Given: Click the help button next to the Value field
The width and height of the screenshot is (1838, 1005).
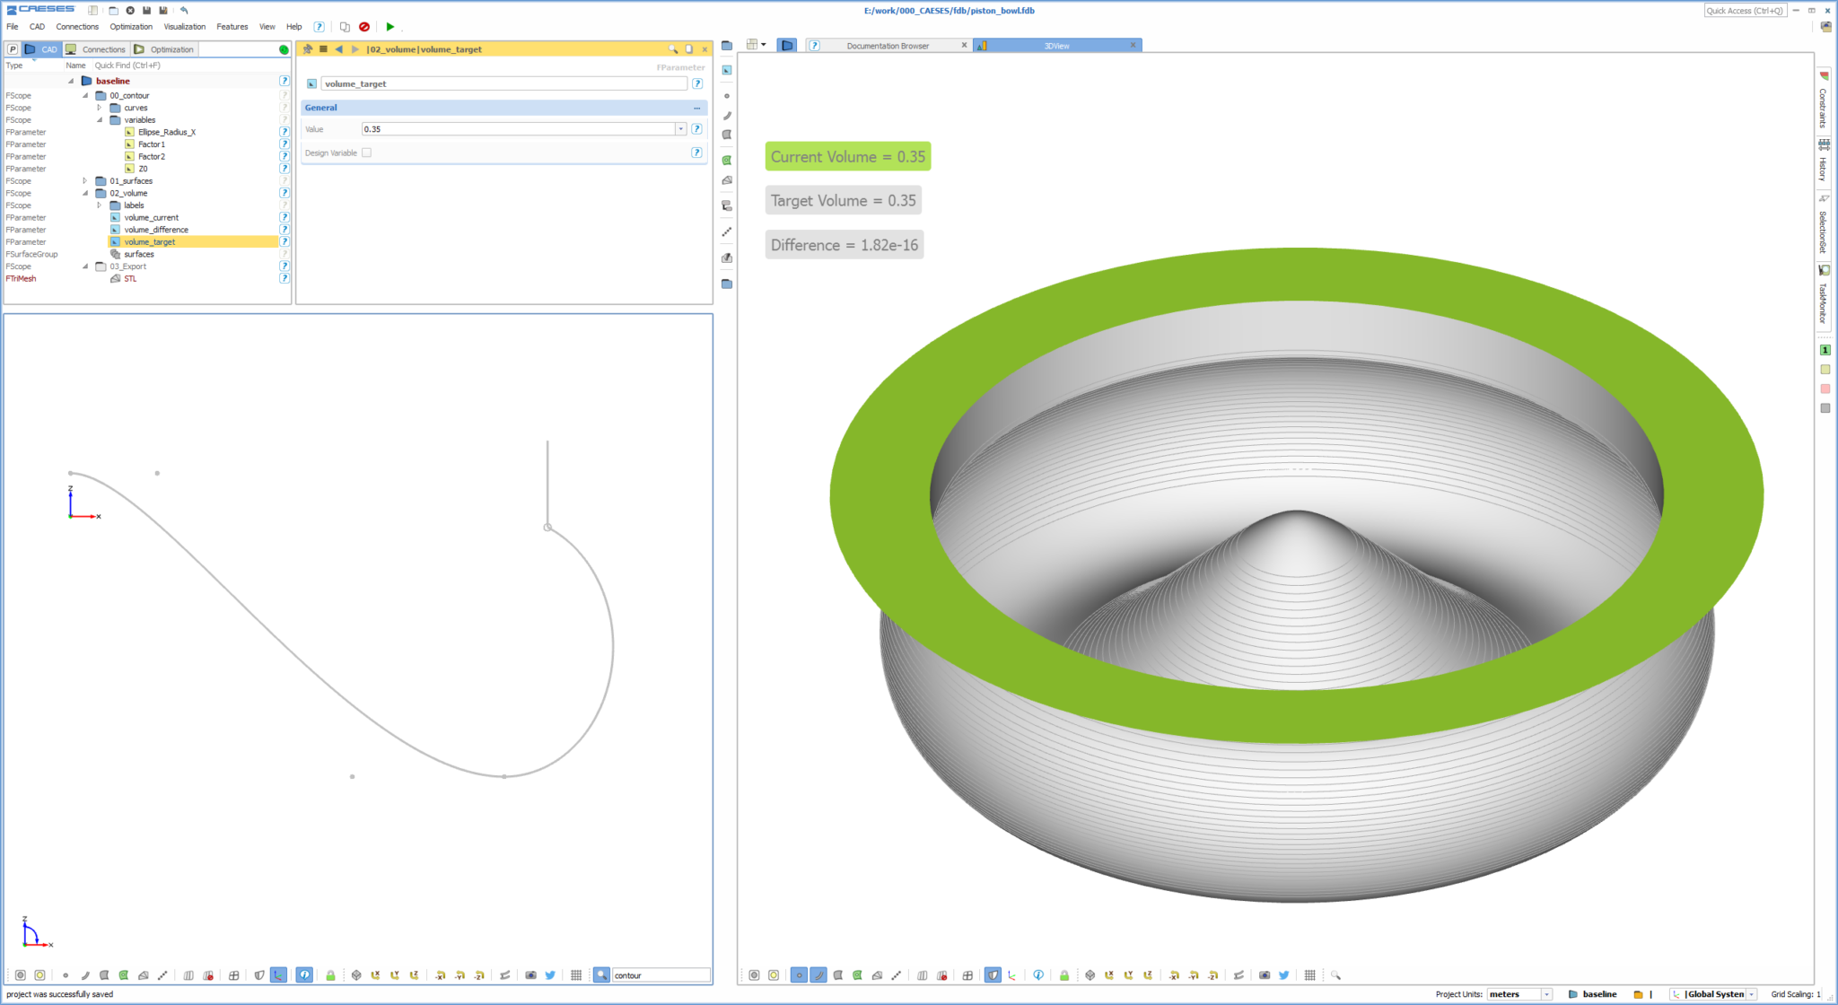Looking at the screenshot, I should coord(697,128).
